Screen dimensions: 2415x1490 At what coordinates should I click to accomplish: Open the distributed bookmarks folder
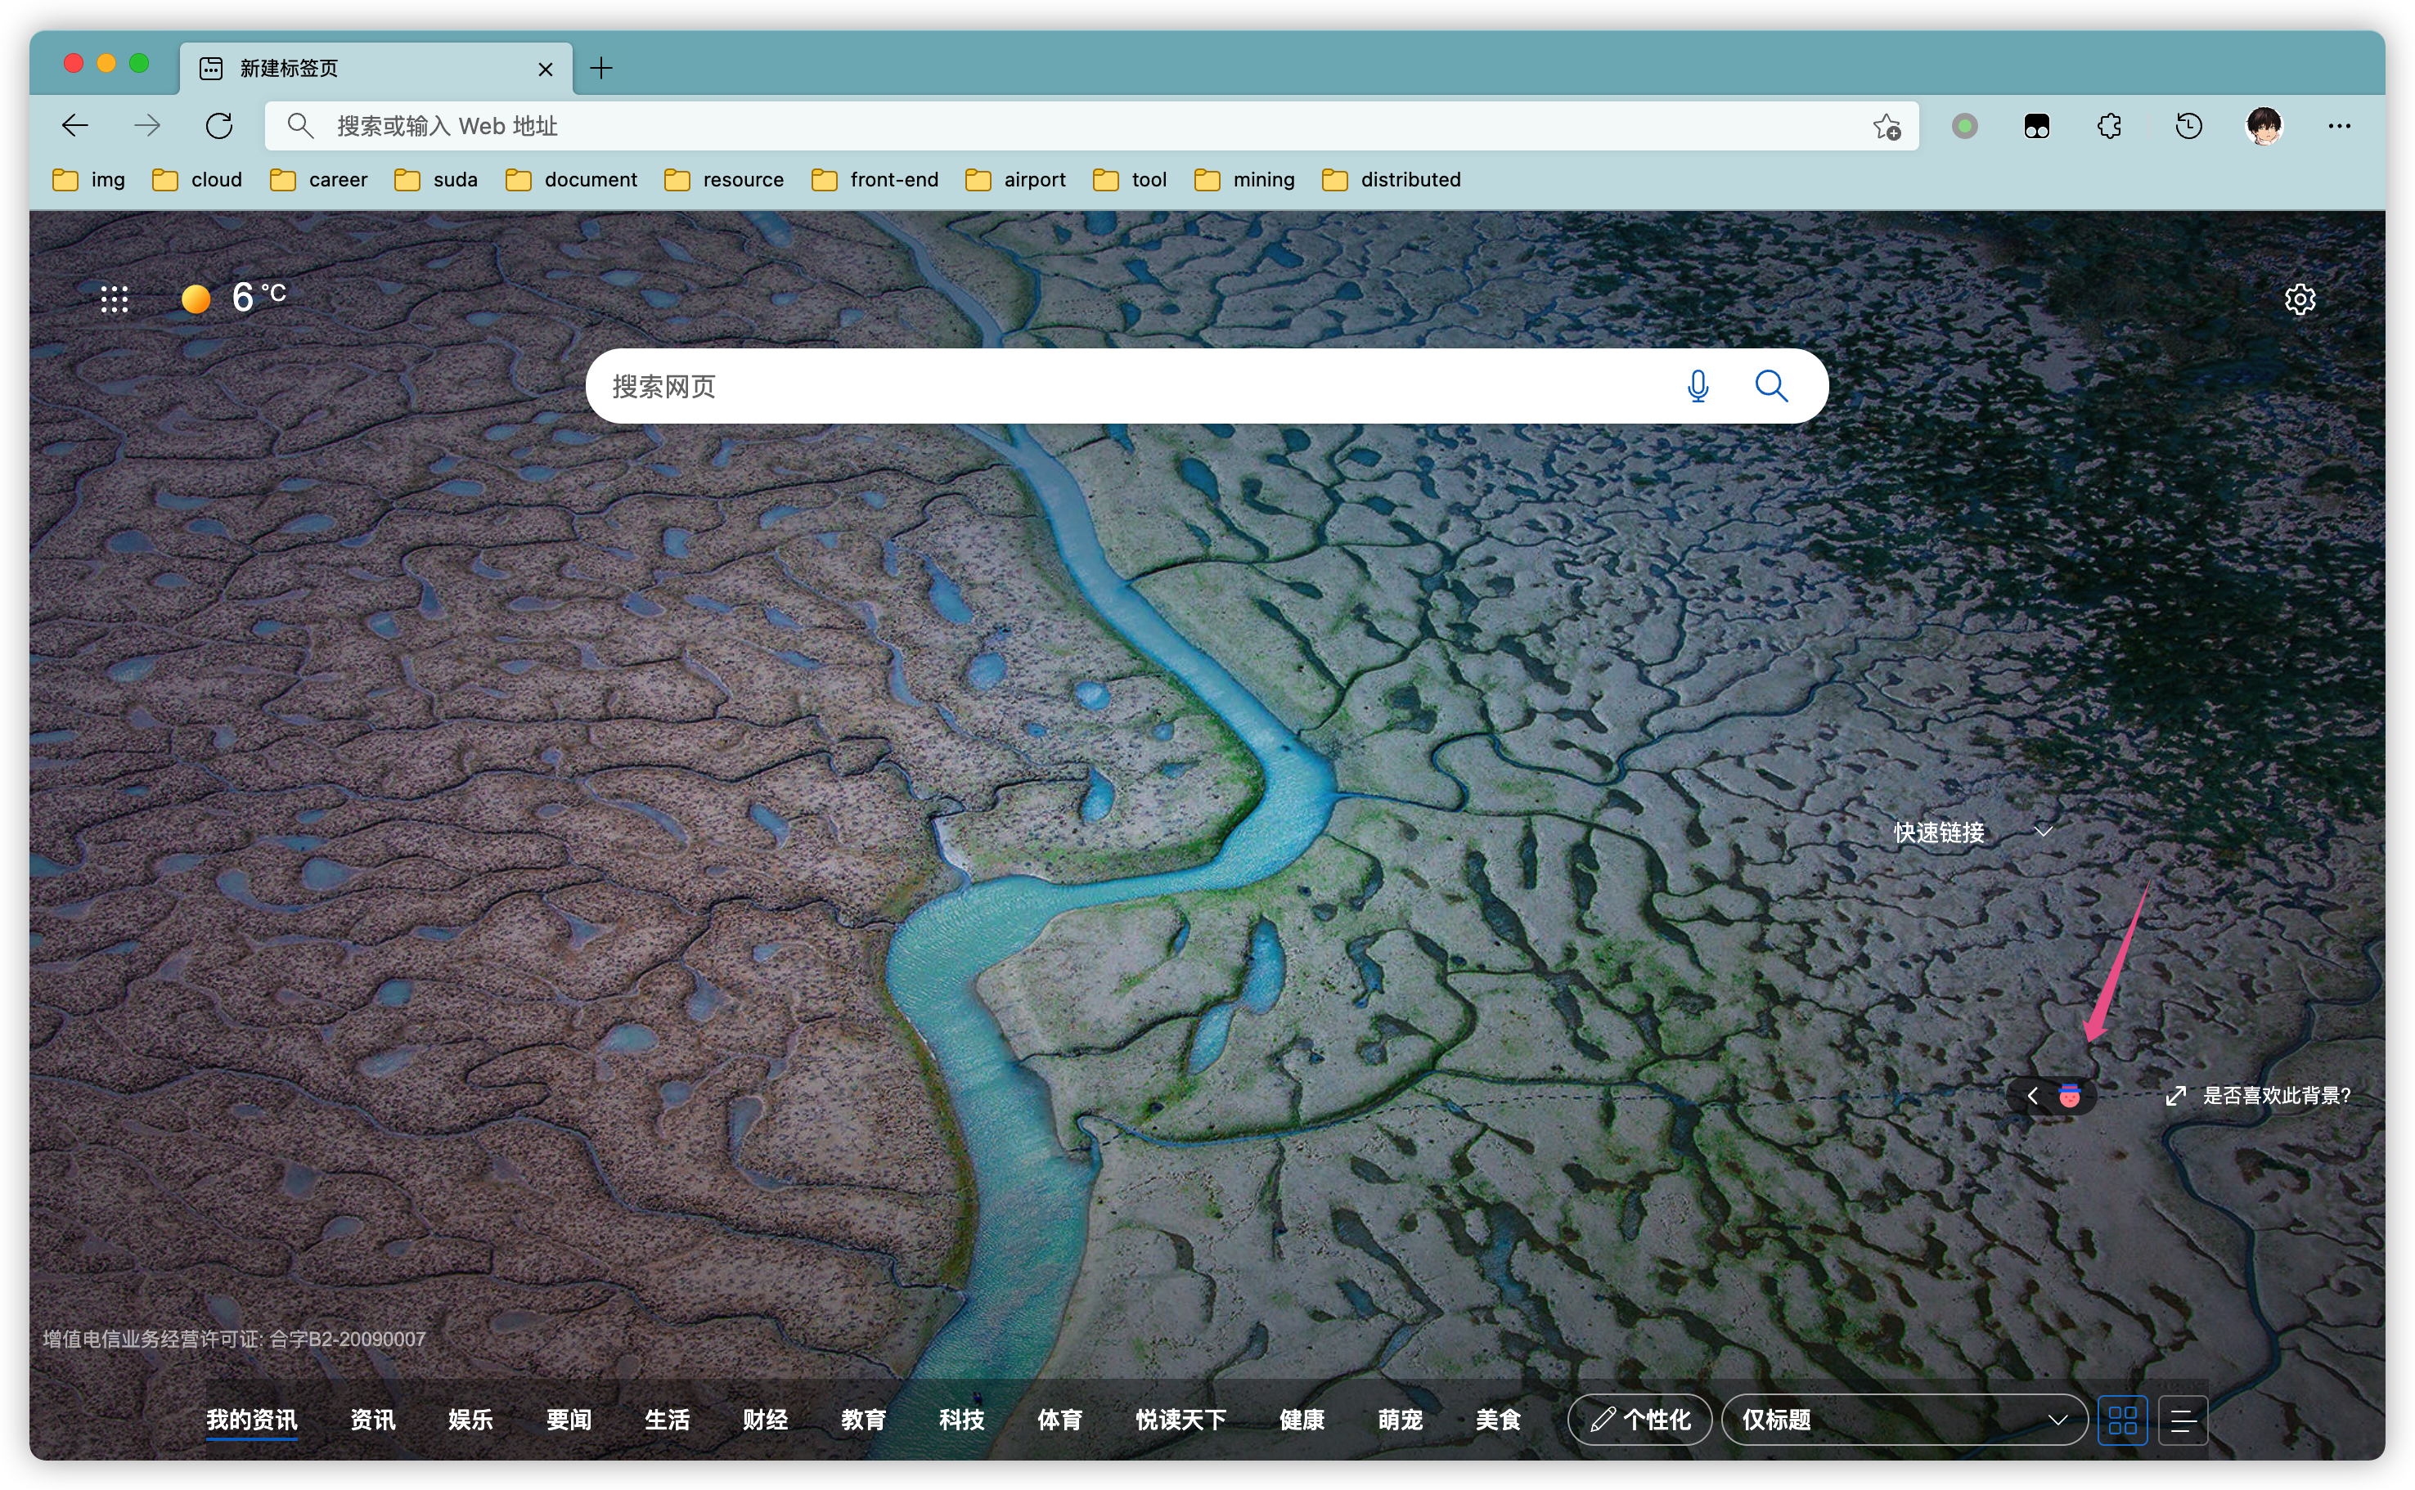click(1391, 179)
